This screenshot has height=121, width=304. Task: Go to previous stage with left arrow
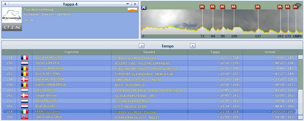pyautogui.click(x=5, y=4)
